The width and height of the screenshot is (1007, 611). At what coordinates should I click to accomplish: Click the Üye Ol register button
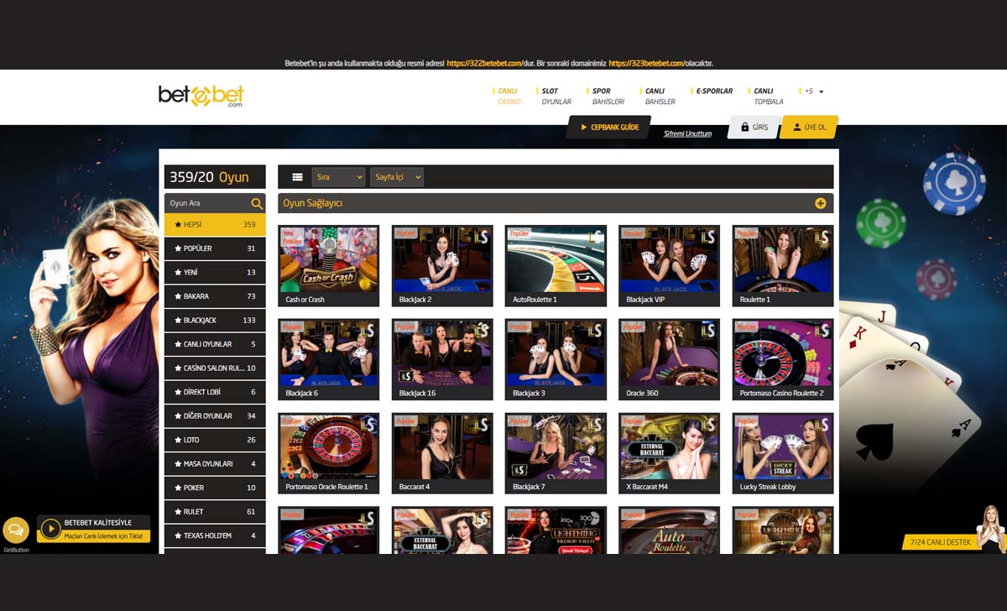tap(809, 127)
